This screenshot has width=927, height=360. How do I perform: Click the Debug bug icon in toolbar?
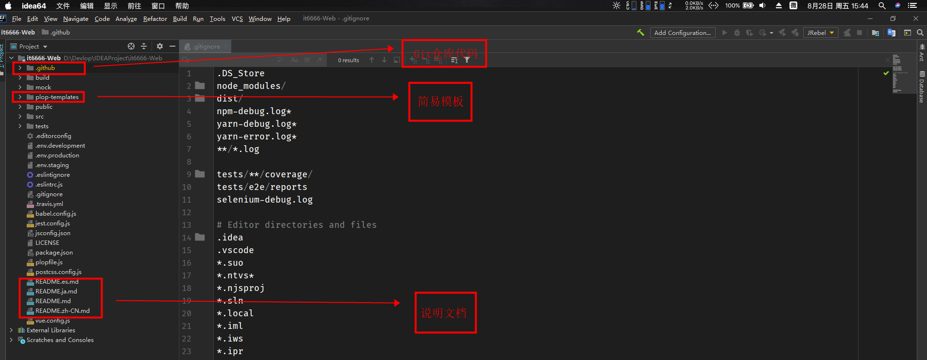pos(737,33)
